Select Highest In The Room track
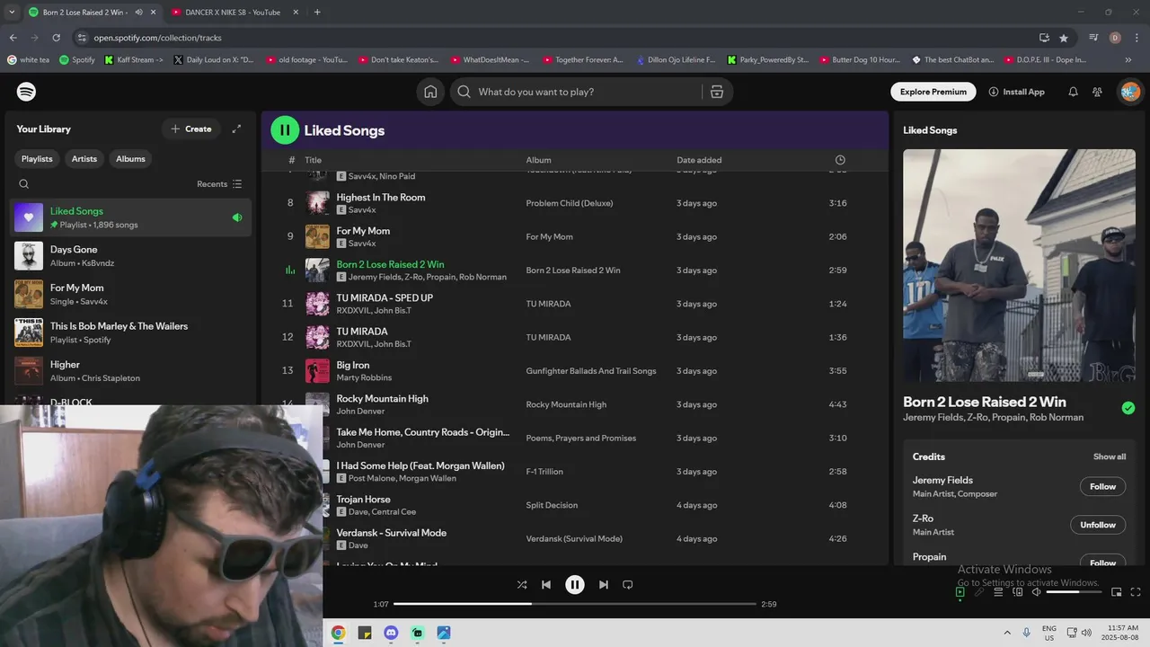1150x647 pixels. [x=573, y=203]
